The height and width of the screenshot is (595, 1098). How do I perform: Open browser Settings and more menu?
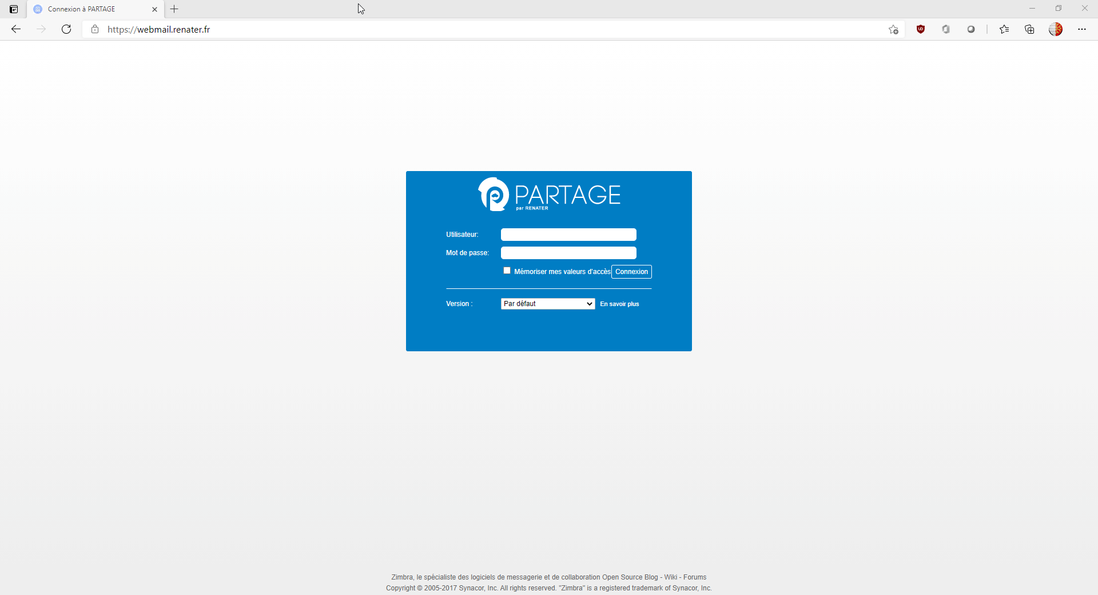point(1081,29)
